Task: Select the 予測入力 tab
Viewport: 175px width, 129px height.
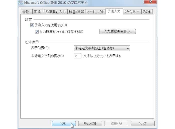Action: [114, 11]
